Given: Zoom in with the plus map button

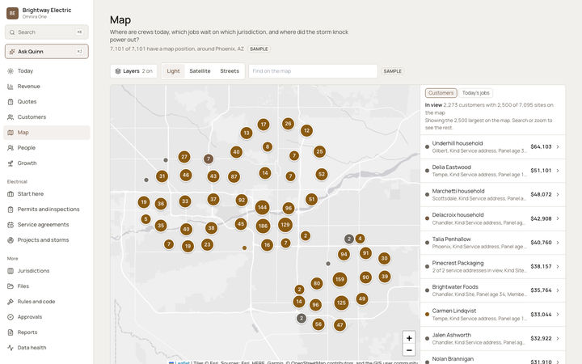Looking at the screenshot, I should pyautogui.click(x=409, y=338).
